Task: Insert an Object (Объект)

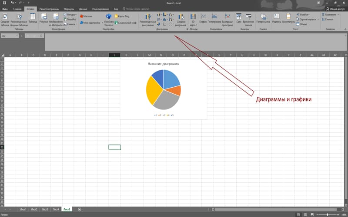Action: [x=301, y=24]
